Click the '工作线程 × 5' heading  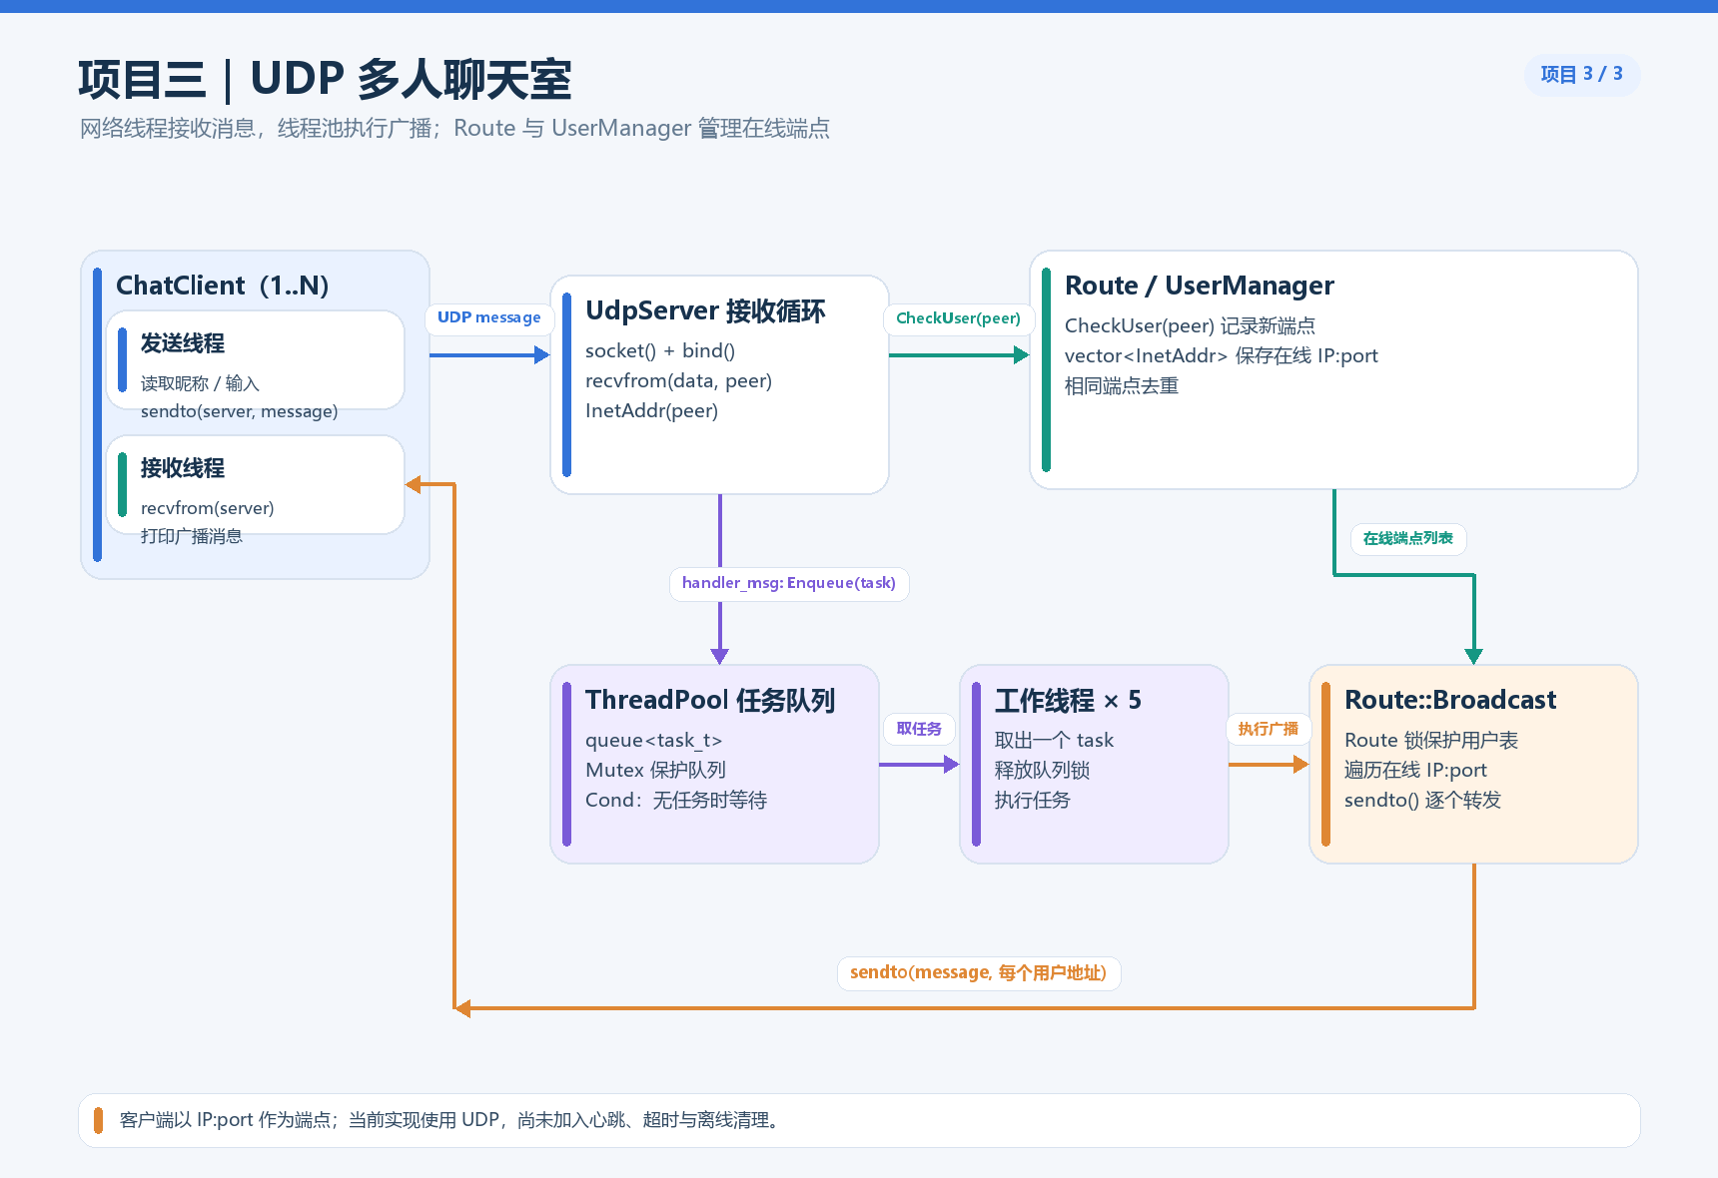(1068, 701)
